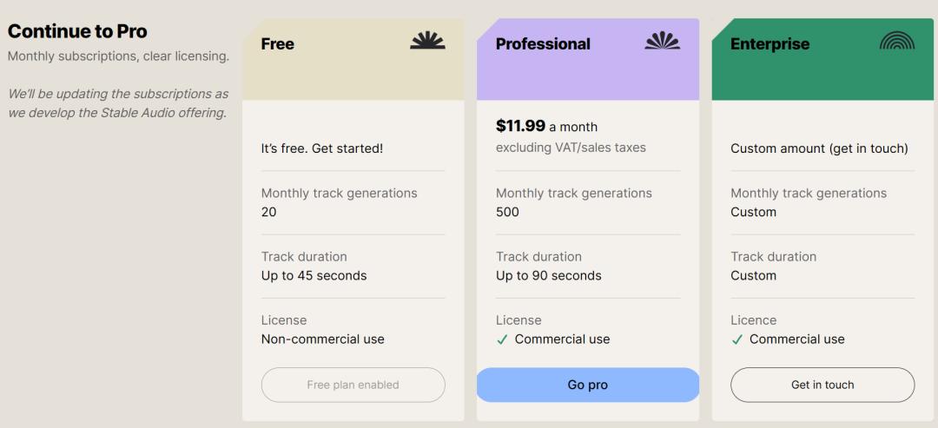Click Non-commercial use license text

(322, 339)
